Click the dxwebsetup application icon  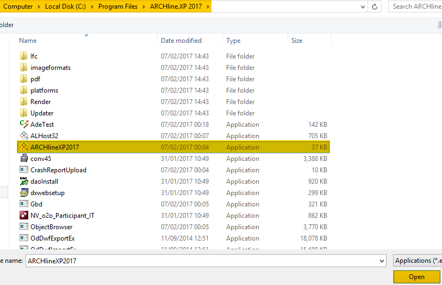24,192
